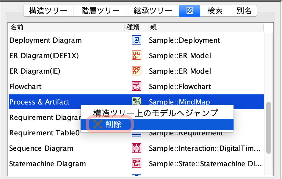Click the Requirement Table0 table icon
The height and width of the screenshot is (179, 282).
[137, 135]
